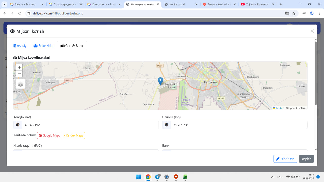The image size is (324, 182).
Task: Switch to the Rekvizitlar tab
Action: [44, 46]
